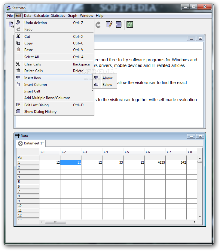Choose Undo deletion from Edit menu
Image resolution: width=220 pixels, height=251 pixels.
54,23
